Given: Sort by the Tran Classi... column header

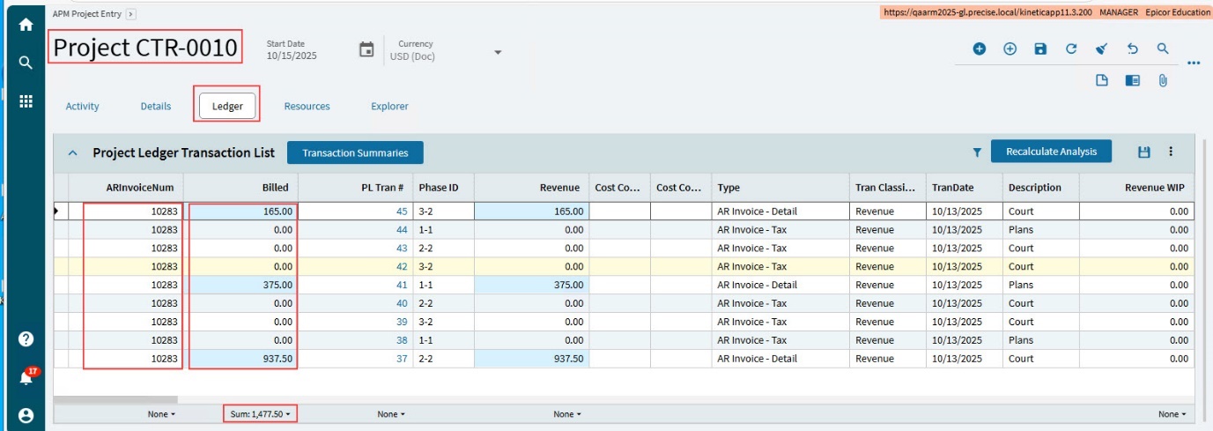Looking at the screenshot, I should point(888,187).
